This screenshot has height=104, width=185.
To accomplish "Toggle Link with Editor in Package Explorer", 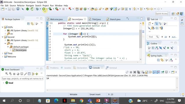I will (x=32, y=24).
